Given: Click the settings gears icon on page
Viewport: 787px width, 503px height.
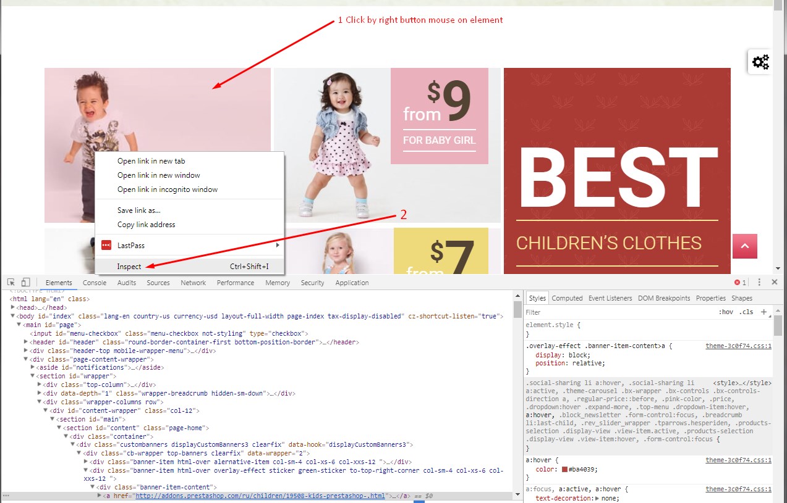Looking at the screenshot, I should coord(760,62).
